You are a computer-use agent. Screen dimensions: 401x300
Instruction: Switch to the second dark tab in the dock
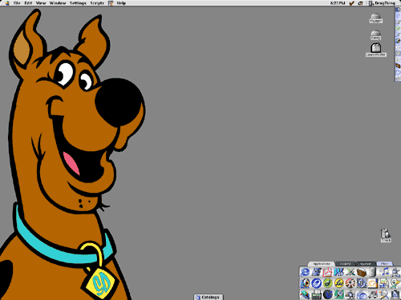(345, 263)
